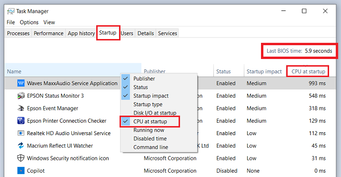
Task: Click the 318 ms CPU value
Action: pyautogui.click(x=317, y=108)
